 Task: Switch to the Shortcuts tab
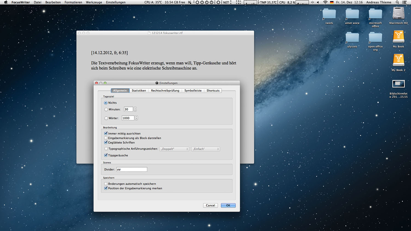(x=213, y=91)
